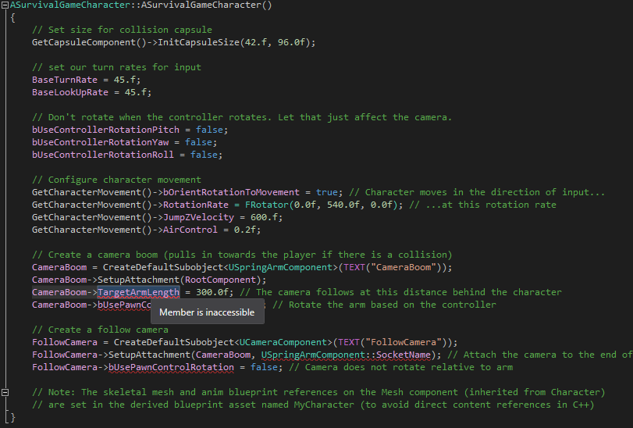This screenshot has width=633, height=428.
Task: Collapse the Note comment block outline box
Action: pos(5,392)
